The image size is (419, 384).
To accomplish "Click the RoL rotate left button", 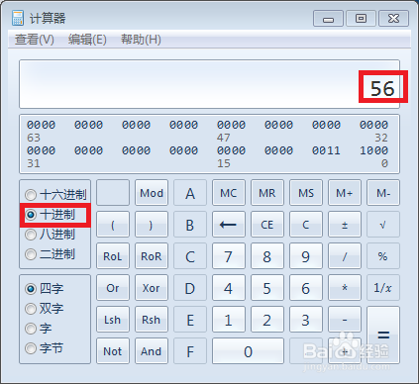I will [113, 256].
